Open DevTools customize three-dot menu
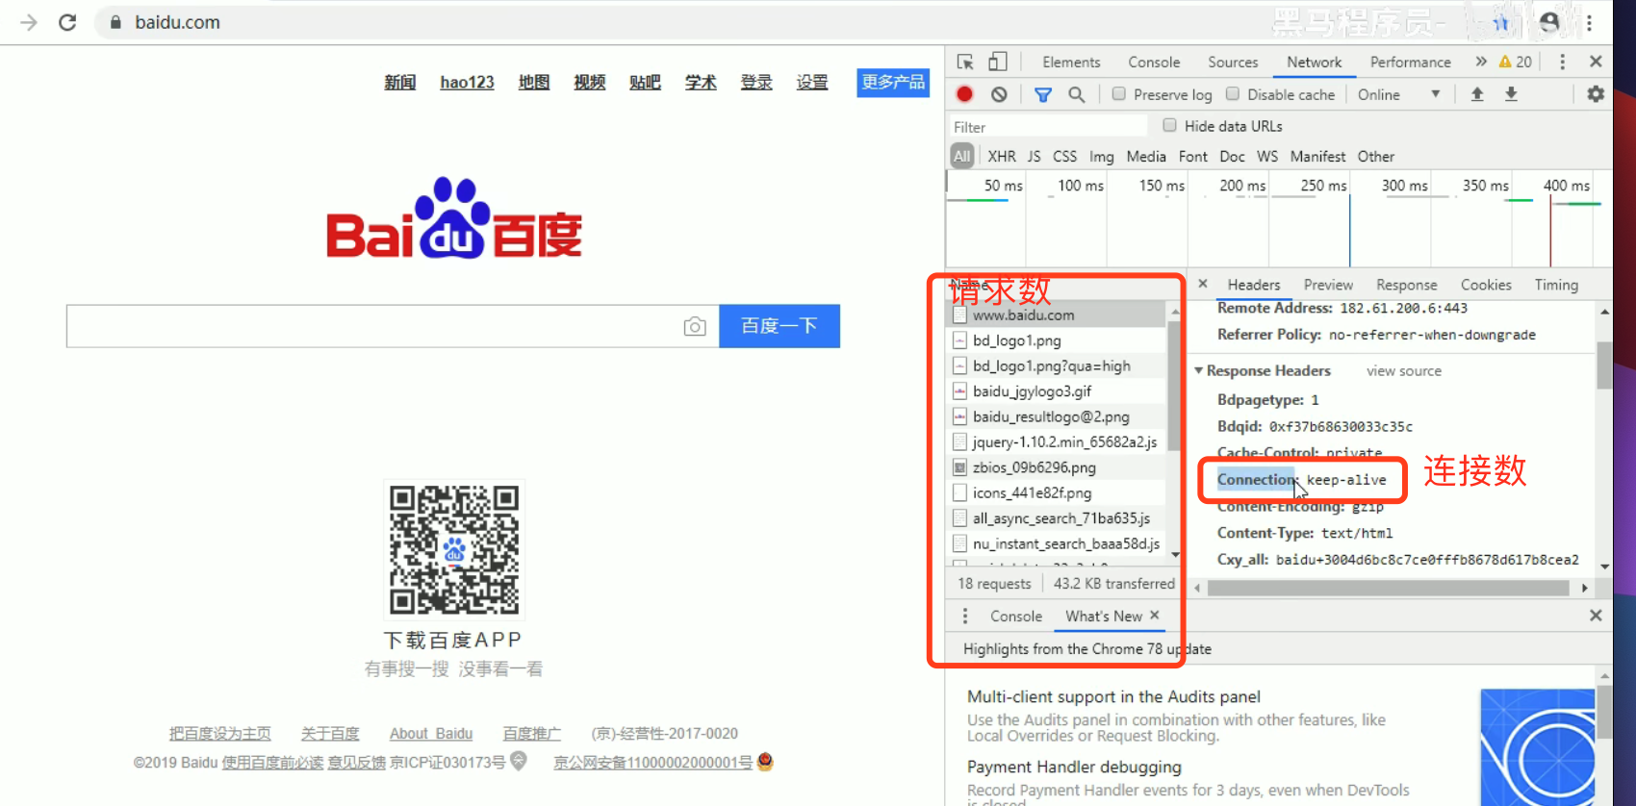Screen dimensions: 1636x806 pos(1562,62)
